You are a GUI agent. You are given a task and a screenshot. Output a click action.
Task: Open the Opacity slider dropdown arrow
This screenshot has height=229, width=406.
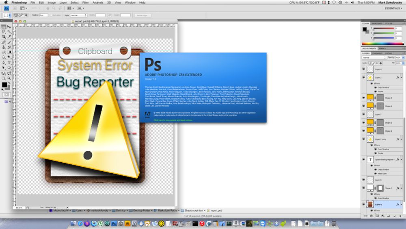coord(403,58)
